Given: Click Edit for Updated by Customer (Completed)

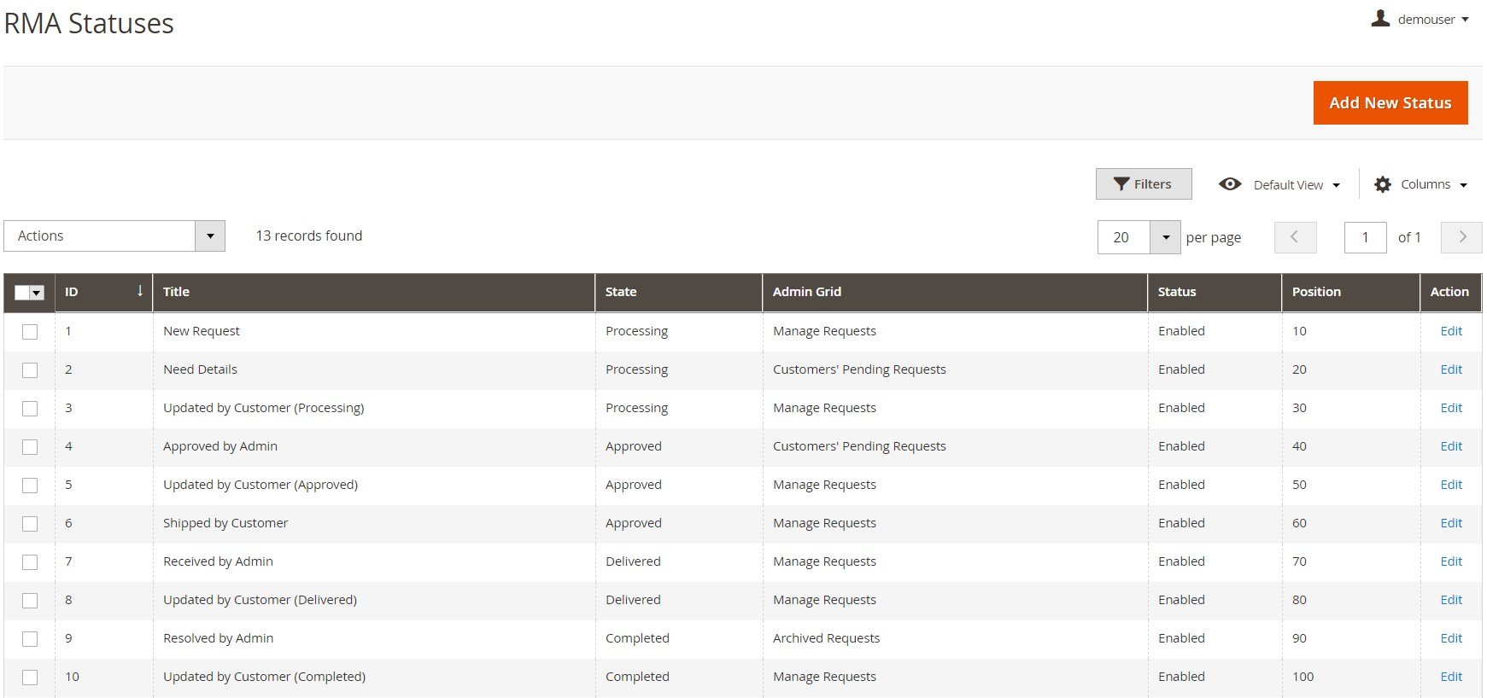Looking at the screenshot, I should [x=1451, y=677].
